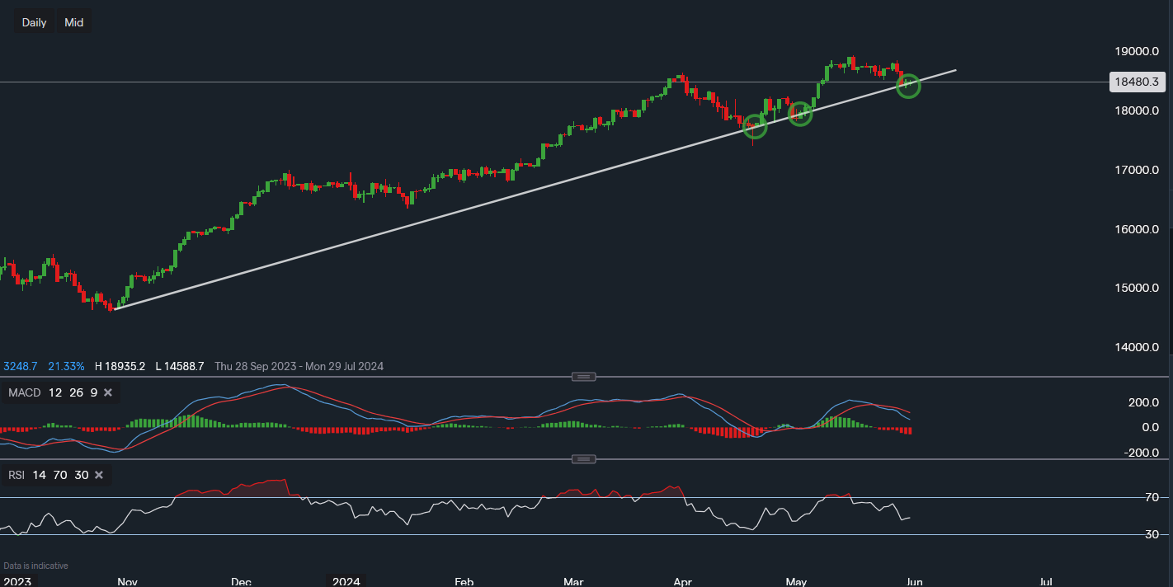Click the current price label 18480.3
The width and height of the screenshot is (1173, 587).
(1137, 82)
